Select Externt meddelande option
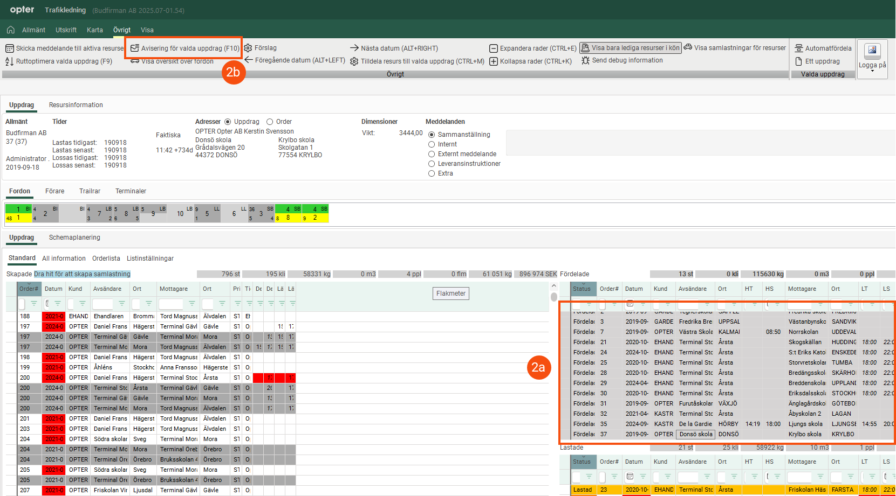Viewport: 896px width, 496px height. pos(432,154)
